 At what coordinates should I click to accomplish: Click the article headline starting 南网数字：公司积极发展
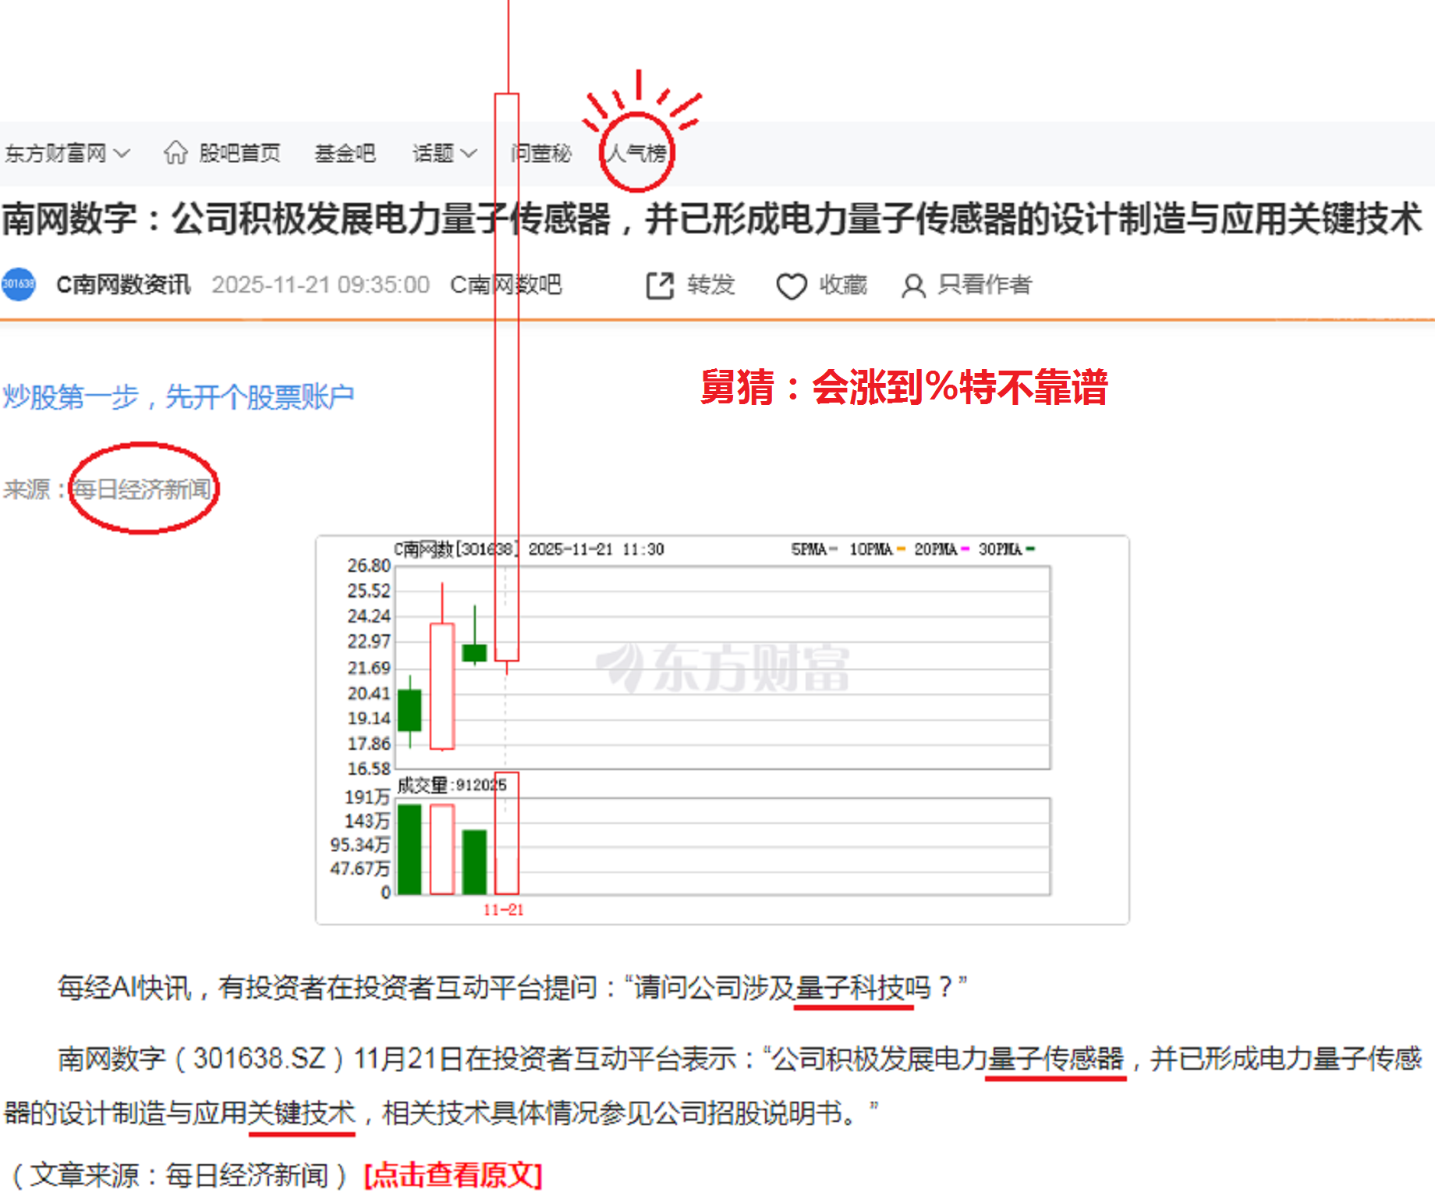point(712,218)
